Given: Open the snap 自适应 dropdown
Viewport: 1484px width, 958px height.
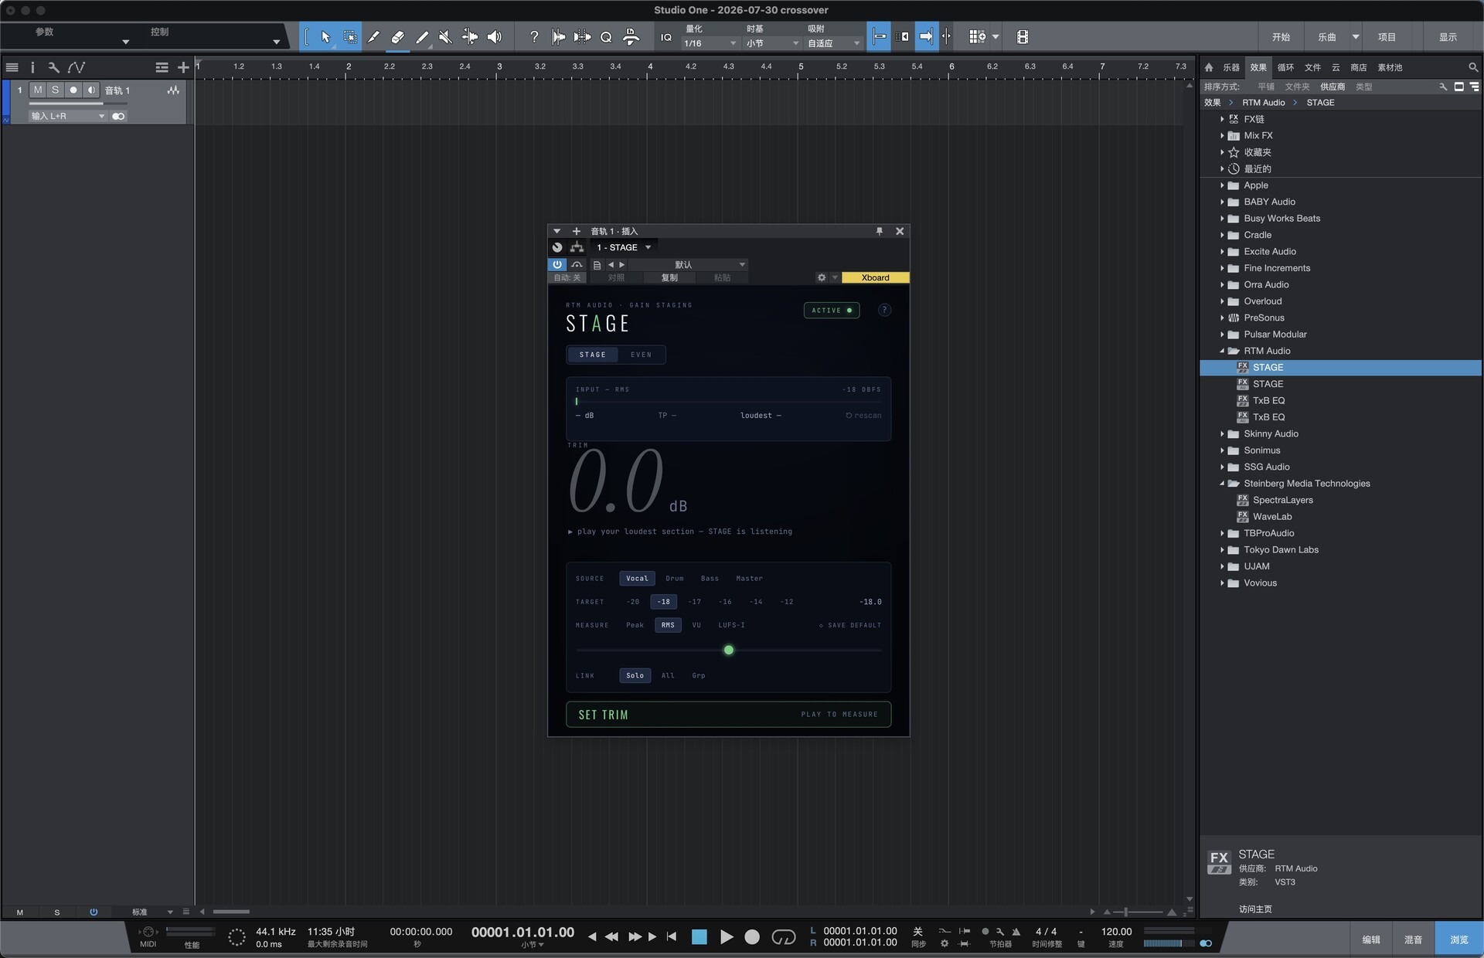Looking at the screenshot, I should [x=833, y=43].
